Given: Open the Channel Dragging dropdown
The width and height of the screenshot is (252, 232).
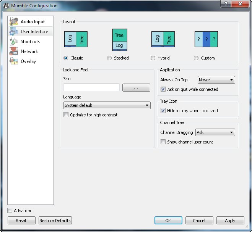Looking at the screenshot, I should coord(215,132).
